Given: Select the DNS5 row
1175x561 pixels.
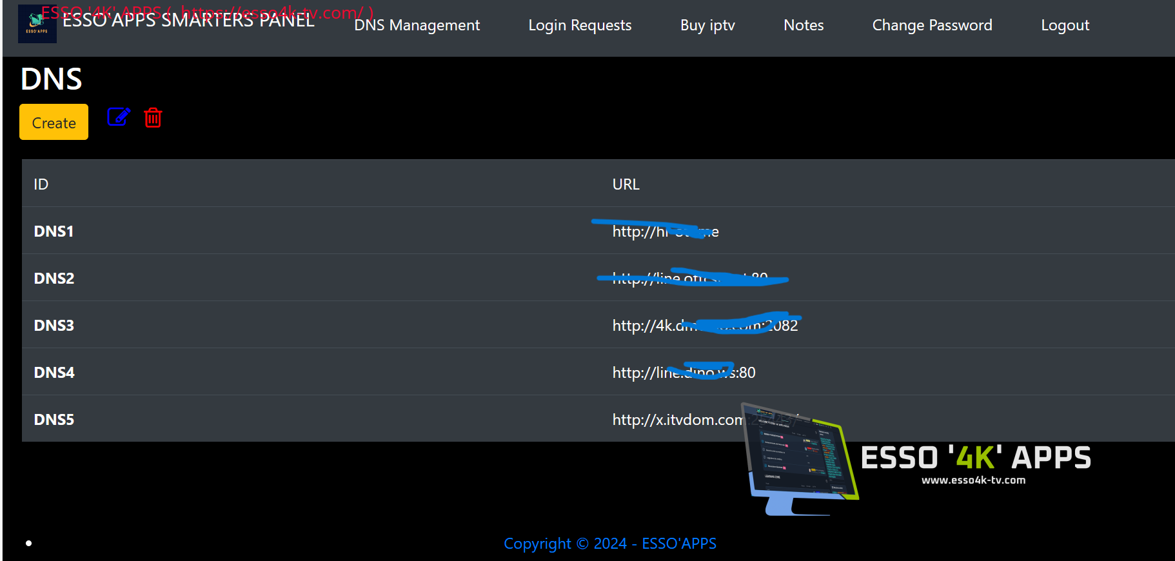Looking at the screenshot, I should tap(54, 419).
